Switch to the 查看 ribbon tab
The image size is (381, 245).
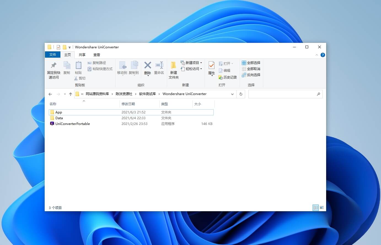(x=96, y=55)
